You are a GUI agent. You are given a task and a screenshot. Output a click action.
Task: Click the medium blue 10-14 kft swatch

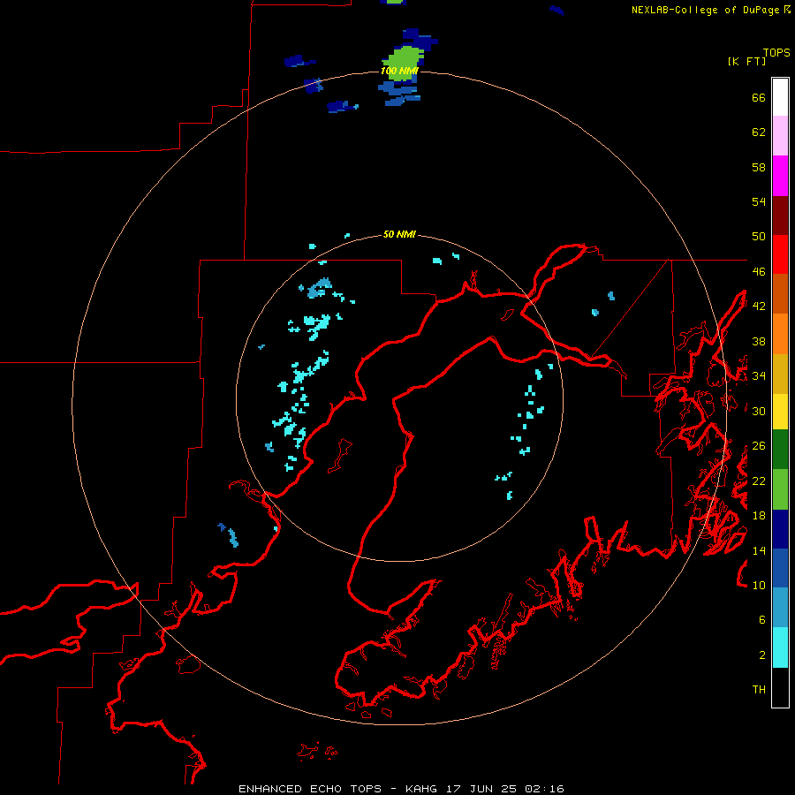point(780,568)
